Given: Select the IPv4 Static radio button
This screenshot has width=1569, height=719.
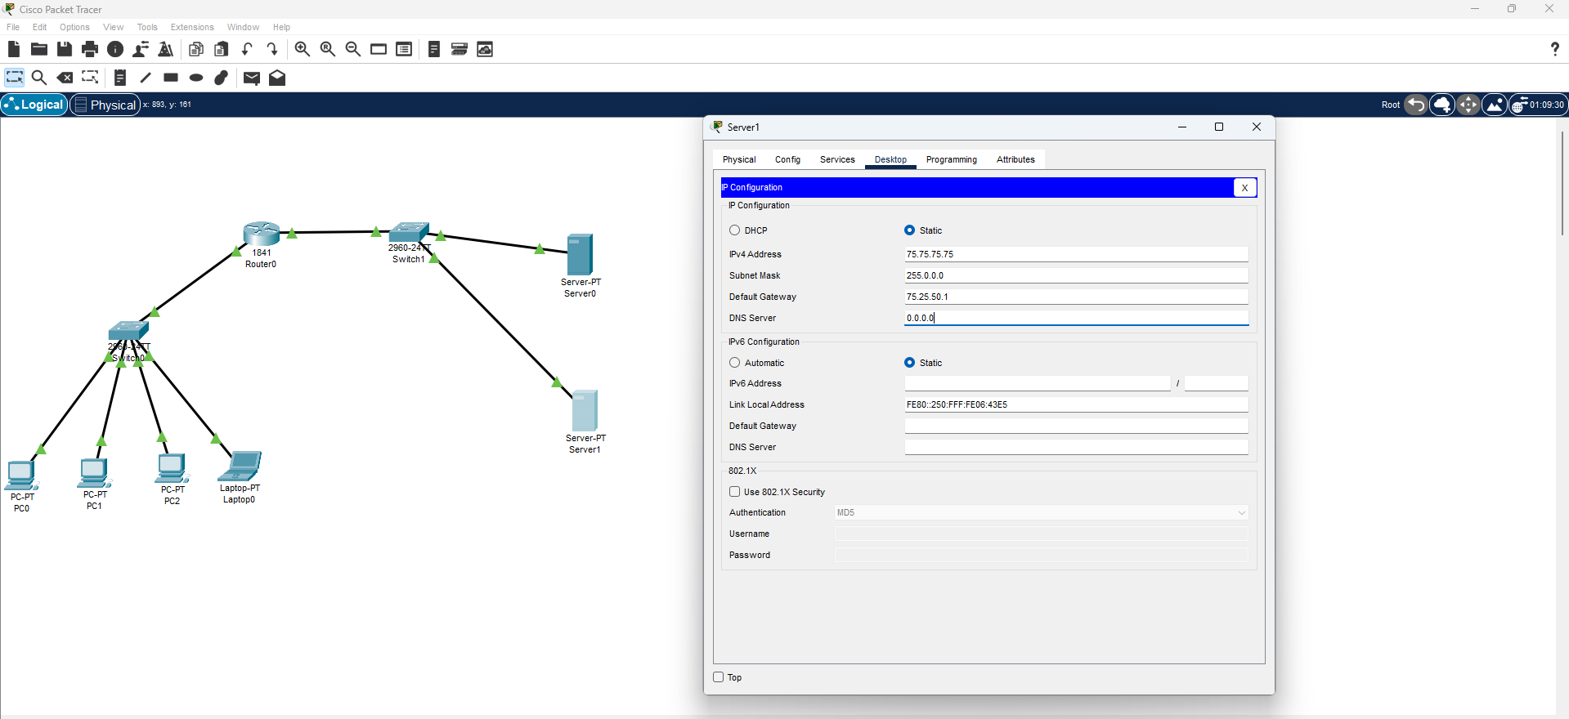Looking at the screenshot, I should (909, 230).
